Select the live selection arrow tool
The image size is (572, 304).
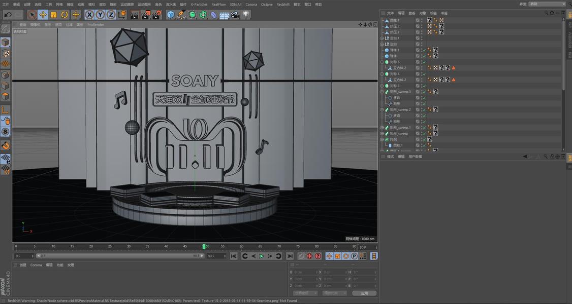(x=32, y=15)
